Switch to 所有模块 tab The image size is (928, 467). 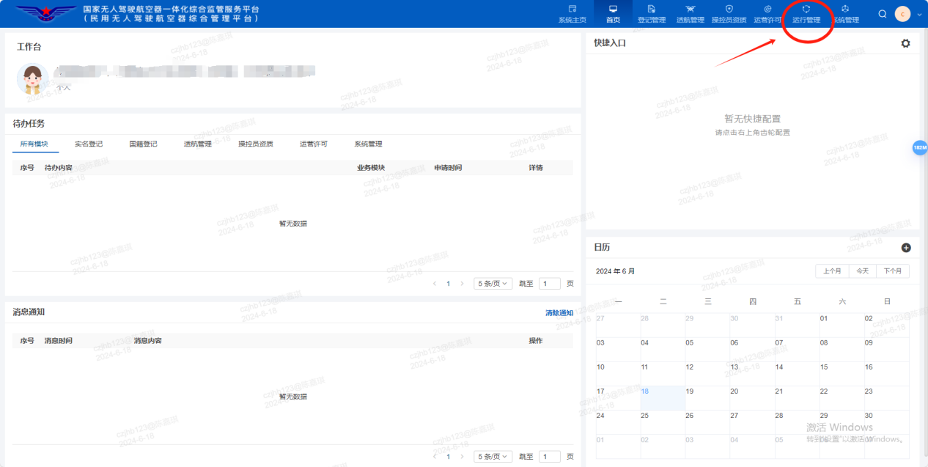(34, 144)
